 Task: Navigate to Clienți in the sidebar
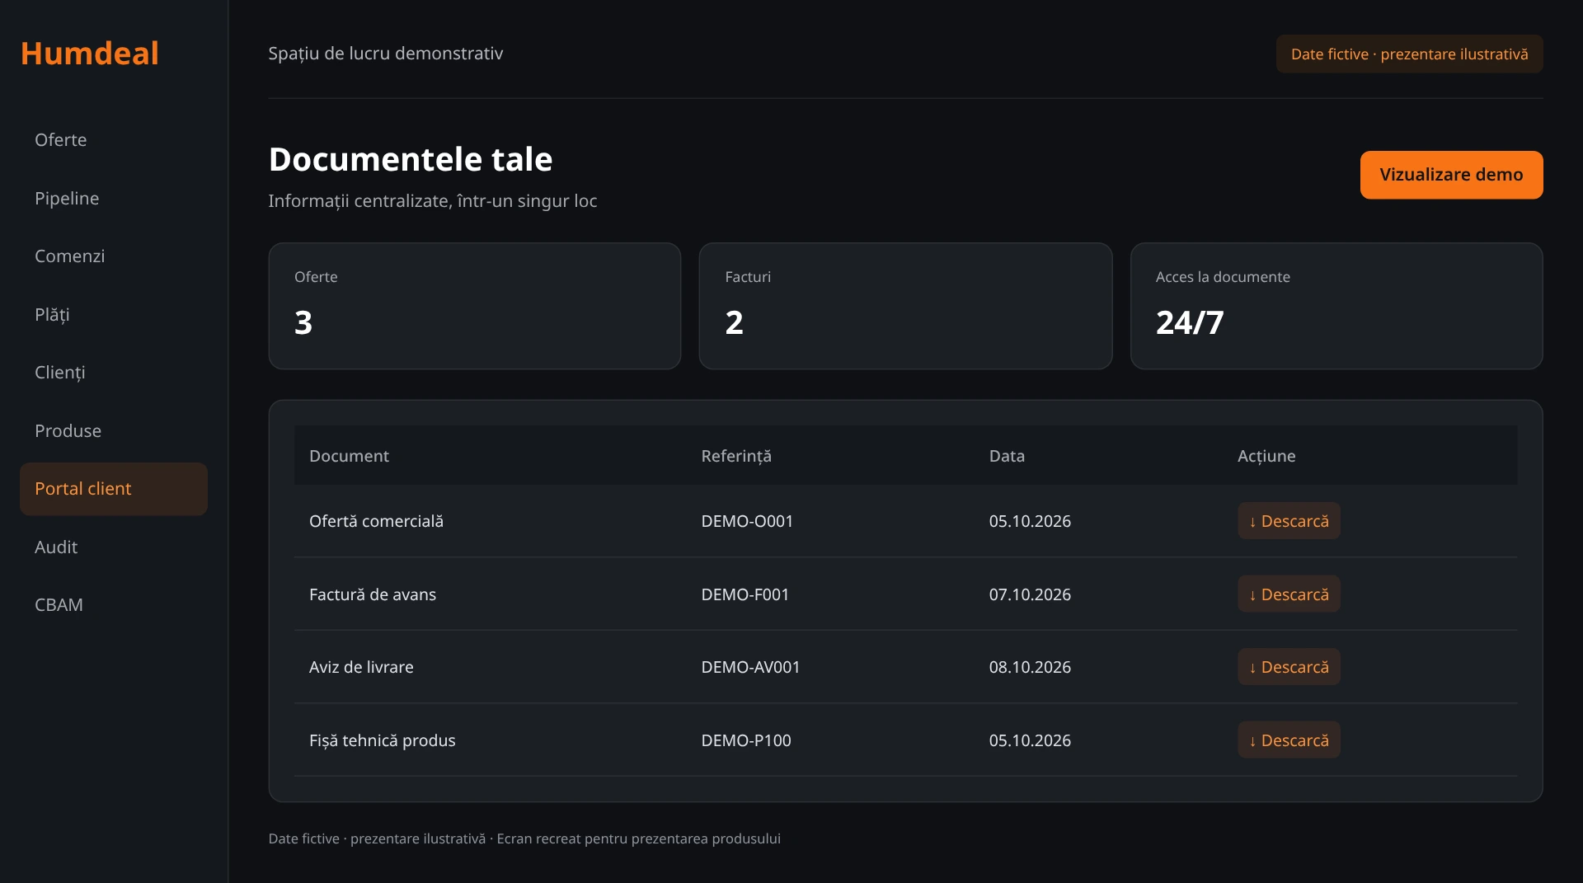(114, 373)
